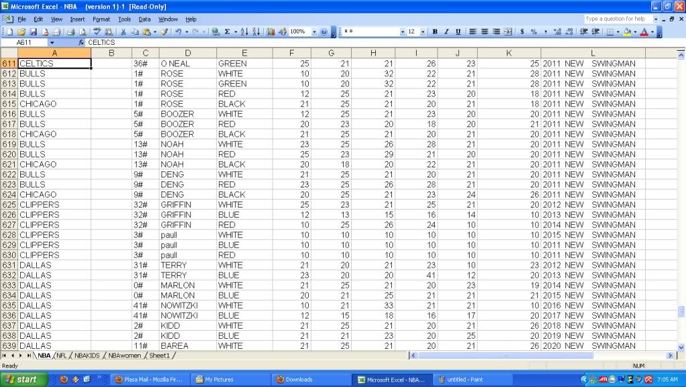Insert a hyperlink with the globe icon
Screen dimensions: 686x387
coord(215,32)
